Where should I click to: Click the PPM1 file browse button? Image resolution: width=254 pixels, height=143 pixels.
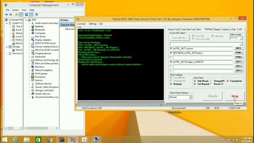(x=239, y=53)
